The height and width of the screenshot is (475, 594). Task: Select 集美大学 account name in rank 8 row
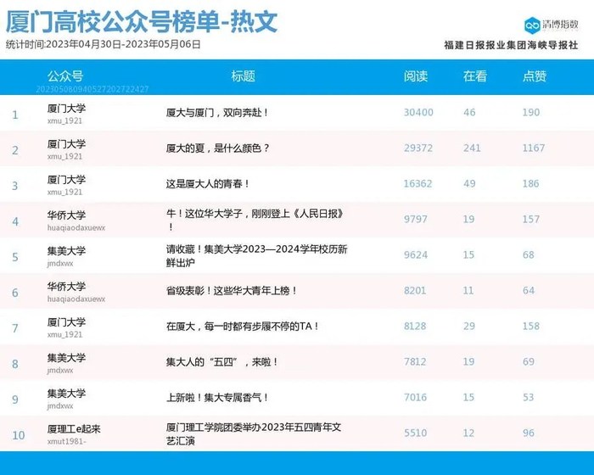(x=66, y=358)
